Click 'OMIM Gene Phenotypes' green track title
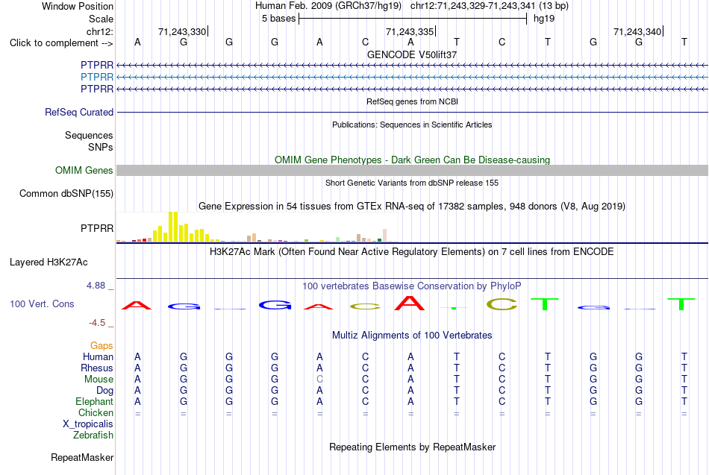The image size is (709, 475). point(412,160)
